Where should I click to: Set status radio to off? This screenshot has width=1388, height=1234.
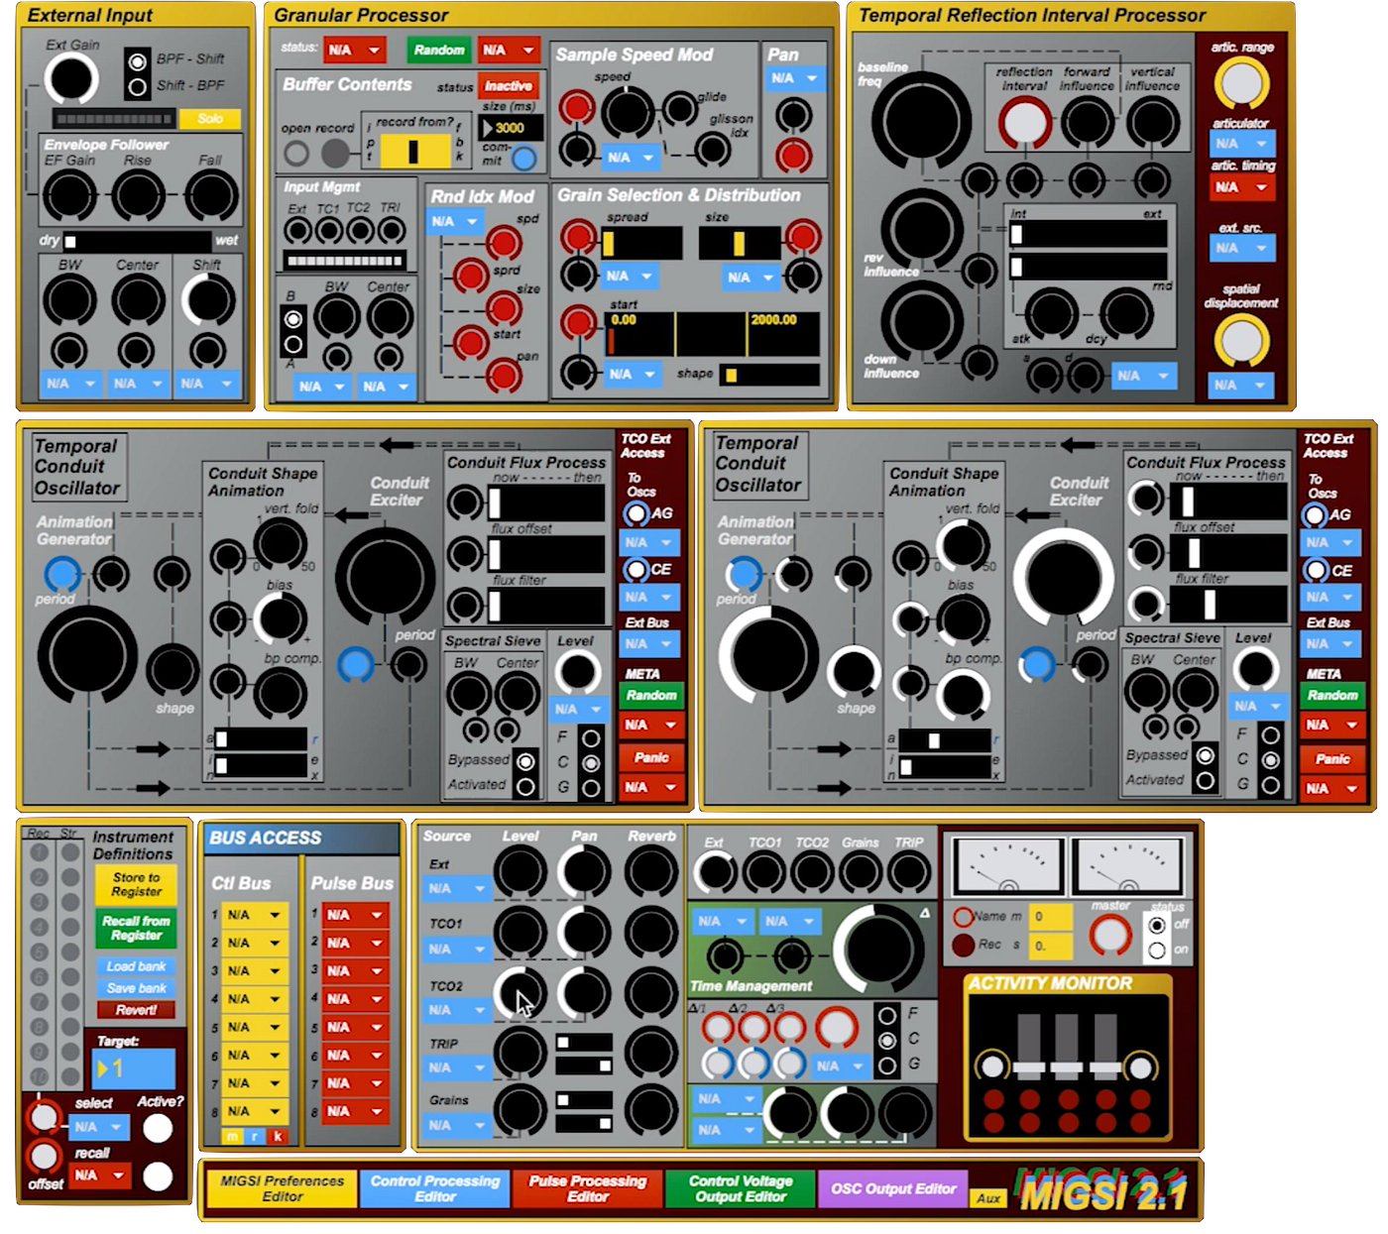click(1156, 925)
